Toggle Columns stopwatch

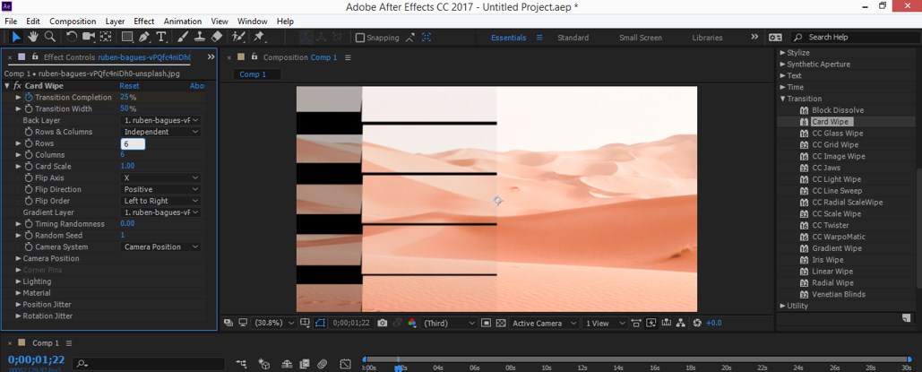29,155
